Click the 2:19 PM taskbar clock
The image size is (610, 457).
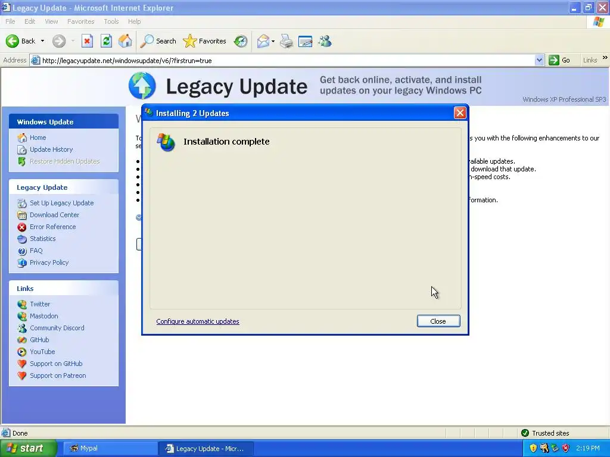pyautogui.click(x=588, y=448)
